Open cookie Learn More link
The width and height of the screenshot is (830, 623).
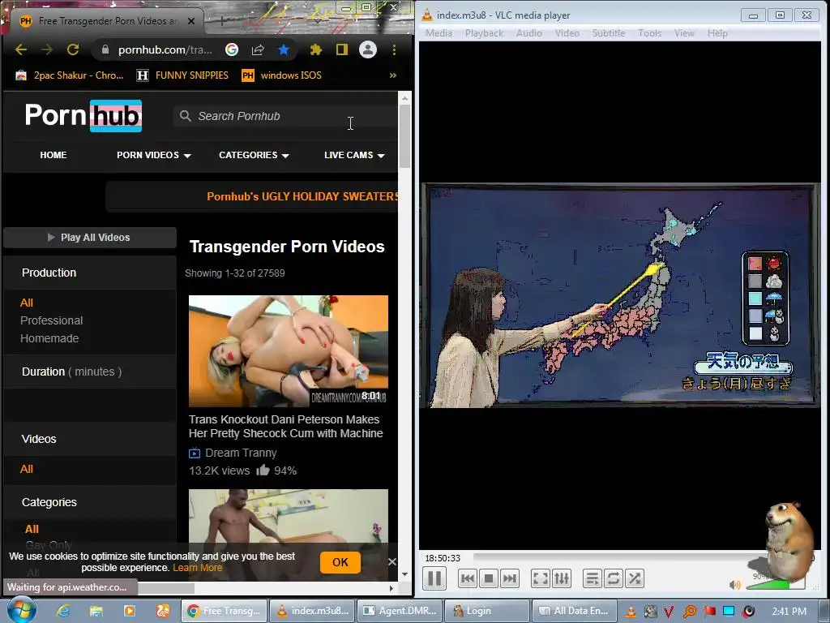(198, 567)
